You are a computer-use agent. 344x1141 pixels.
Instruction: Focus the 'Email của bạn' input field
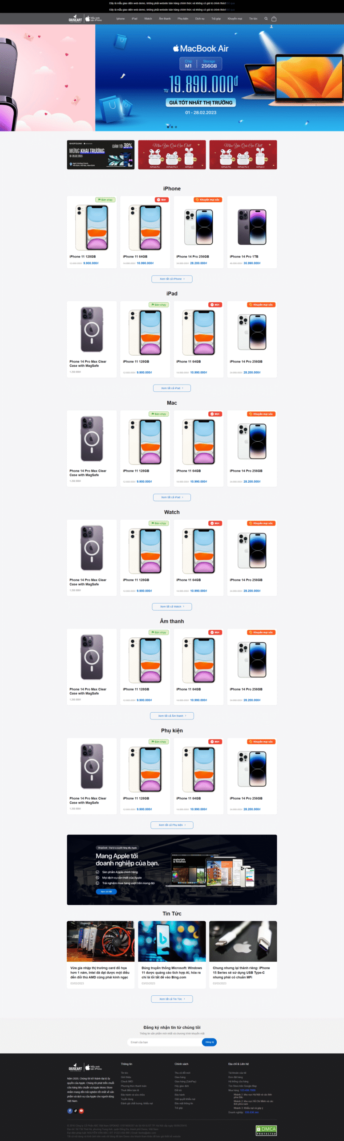pyautogui.click(x=165, y=1042)
